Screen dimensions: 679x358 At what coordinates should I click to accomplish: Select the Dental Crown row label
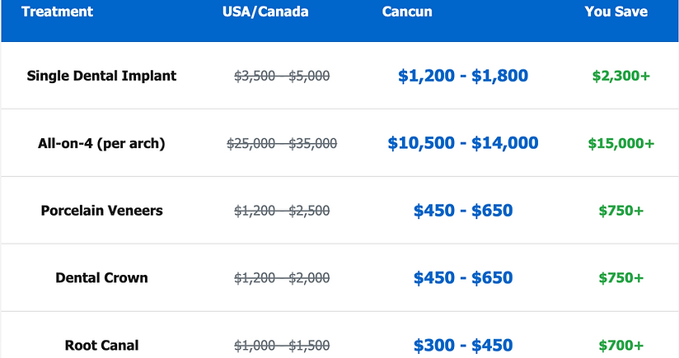click(x=101, y=278)
